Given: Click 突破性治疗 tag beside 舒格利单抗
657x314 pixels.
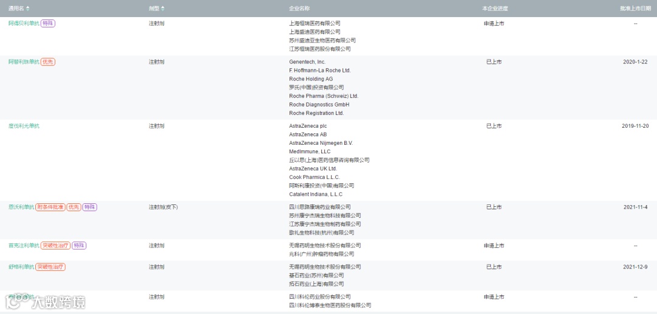Looking at the screenshot, I should coord(50,267).
